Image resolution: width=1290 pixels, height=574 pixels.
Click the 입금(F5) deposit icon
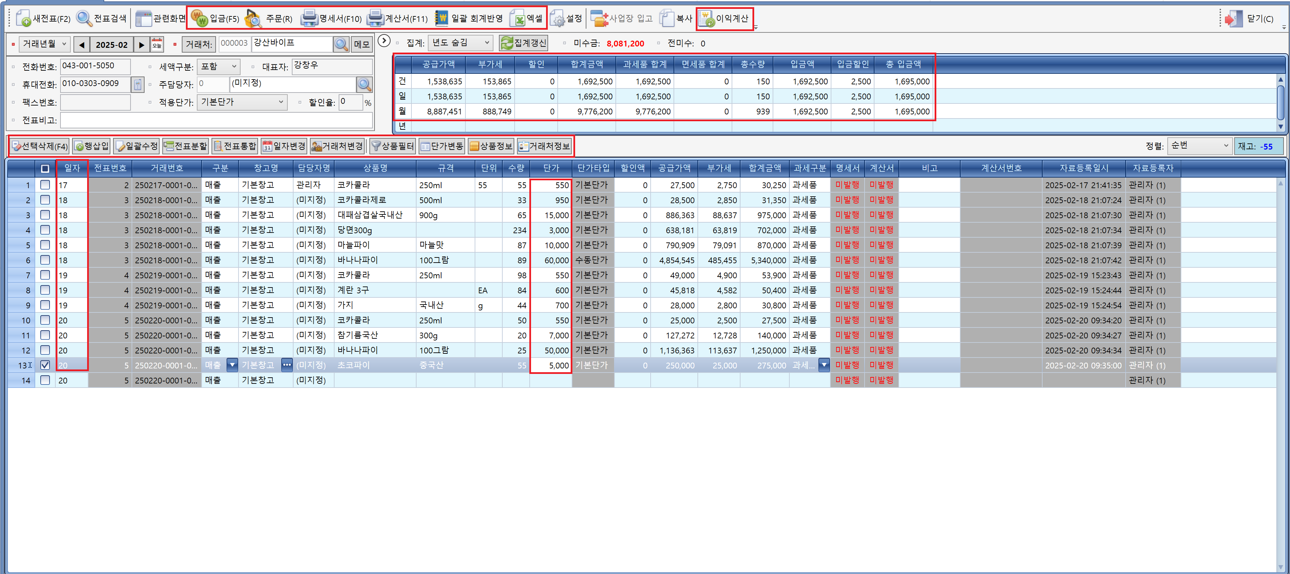click(x=199, y=19)
